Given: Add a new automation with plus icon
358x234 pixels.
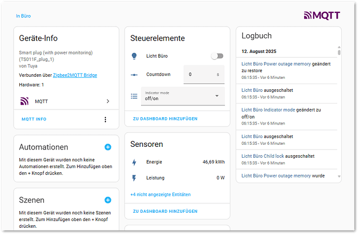Looking at the screenshot, I should click(108, 147).
